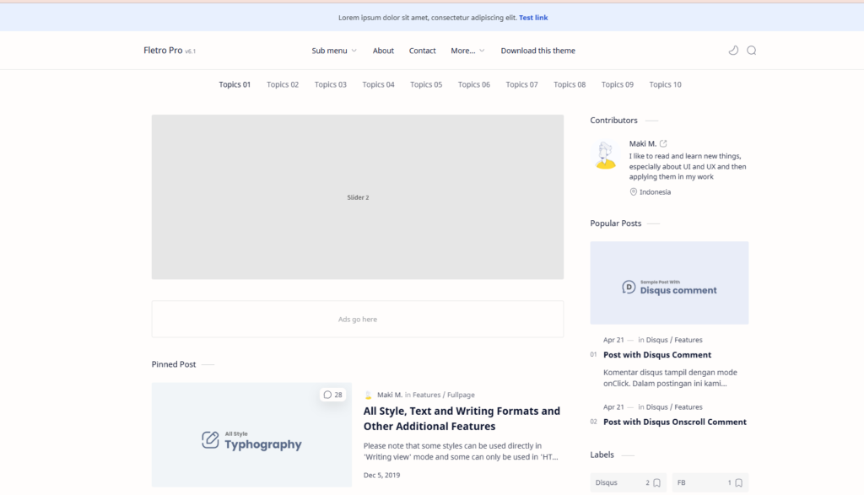The image size is (864, 495).
Task: Select the Topics 10 tab
Action: (665, 84)
